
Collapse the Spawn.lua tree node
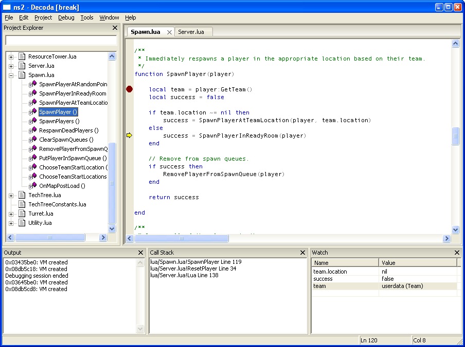(x=11, y=75)
